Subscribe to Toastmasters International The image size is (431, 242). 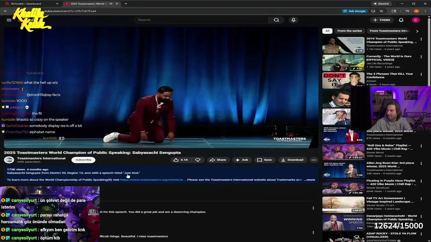click(83, 160)
